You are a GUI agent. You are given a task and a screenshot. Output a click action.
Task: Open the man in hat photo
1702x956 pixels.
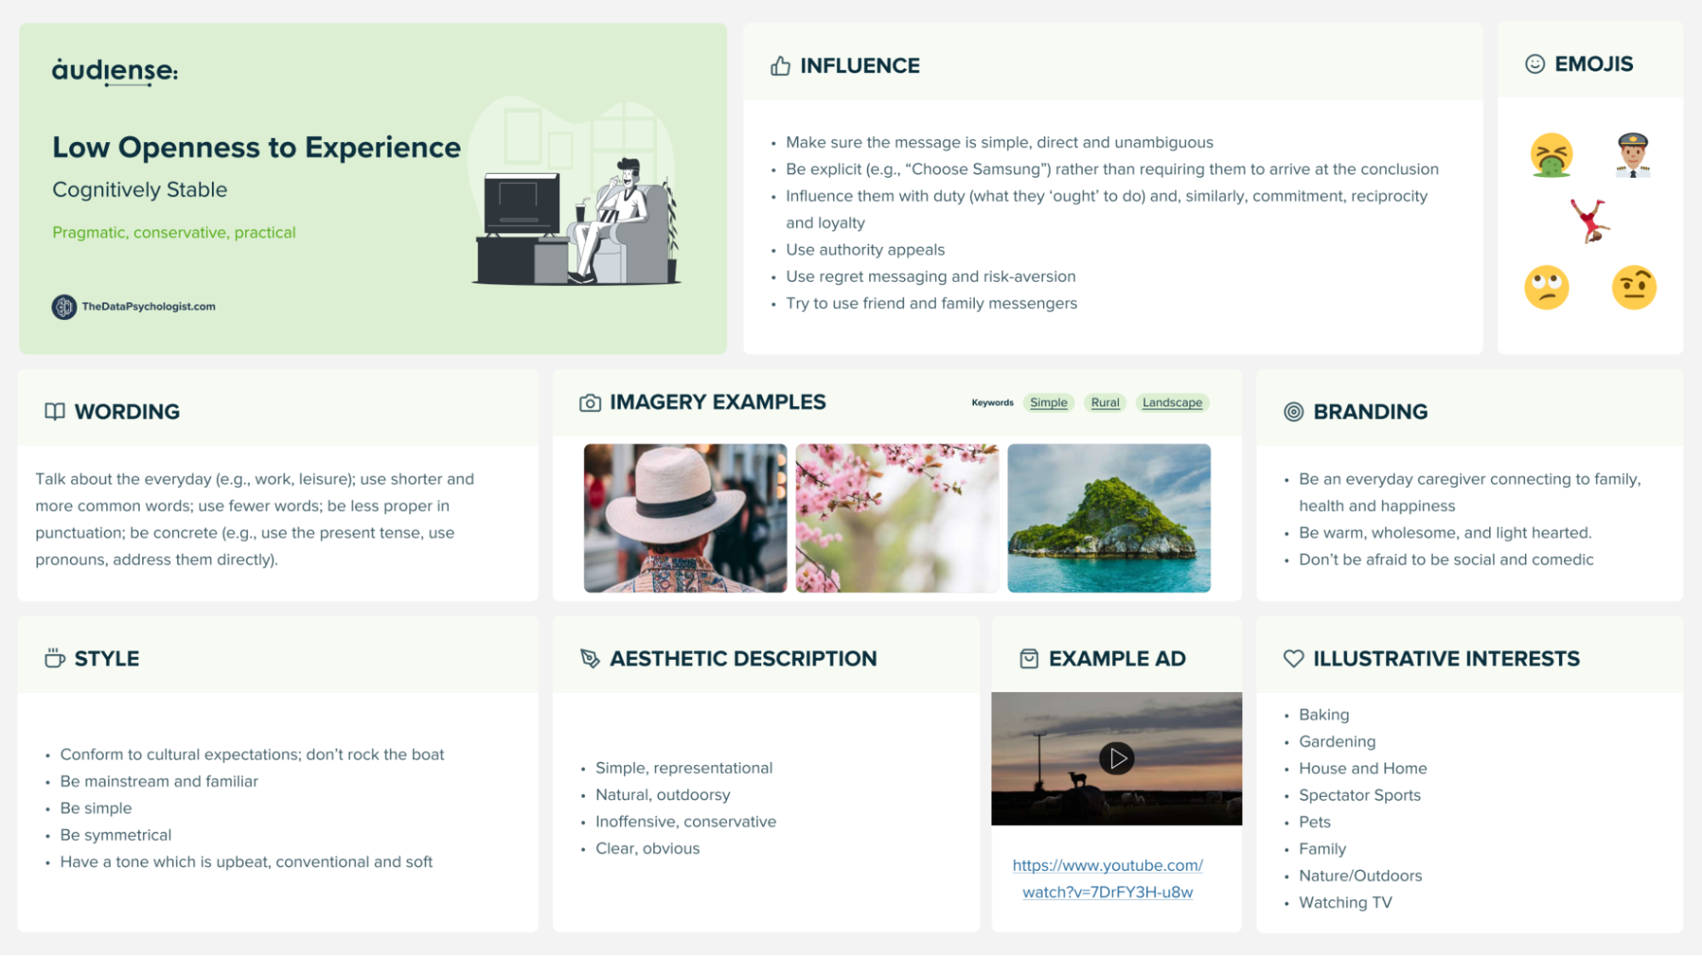pyautogui.click(x=685, y=518)
